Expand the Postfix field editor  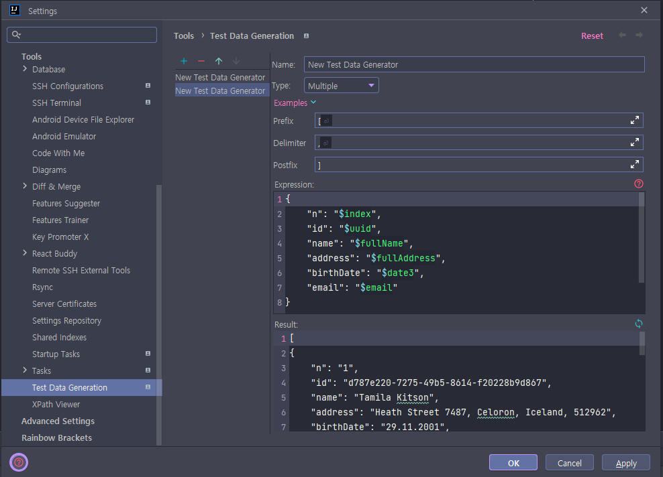634,165
